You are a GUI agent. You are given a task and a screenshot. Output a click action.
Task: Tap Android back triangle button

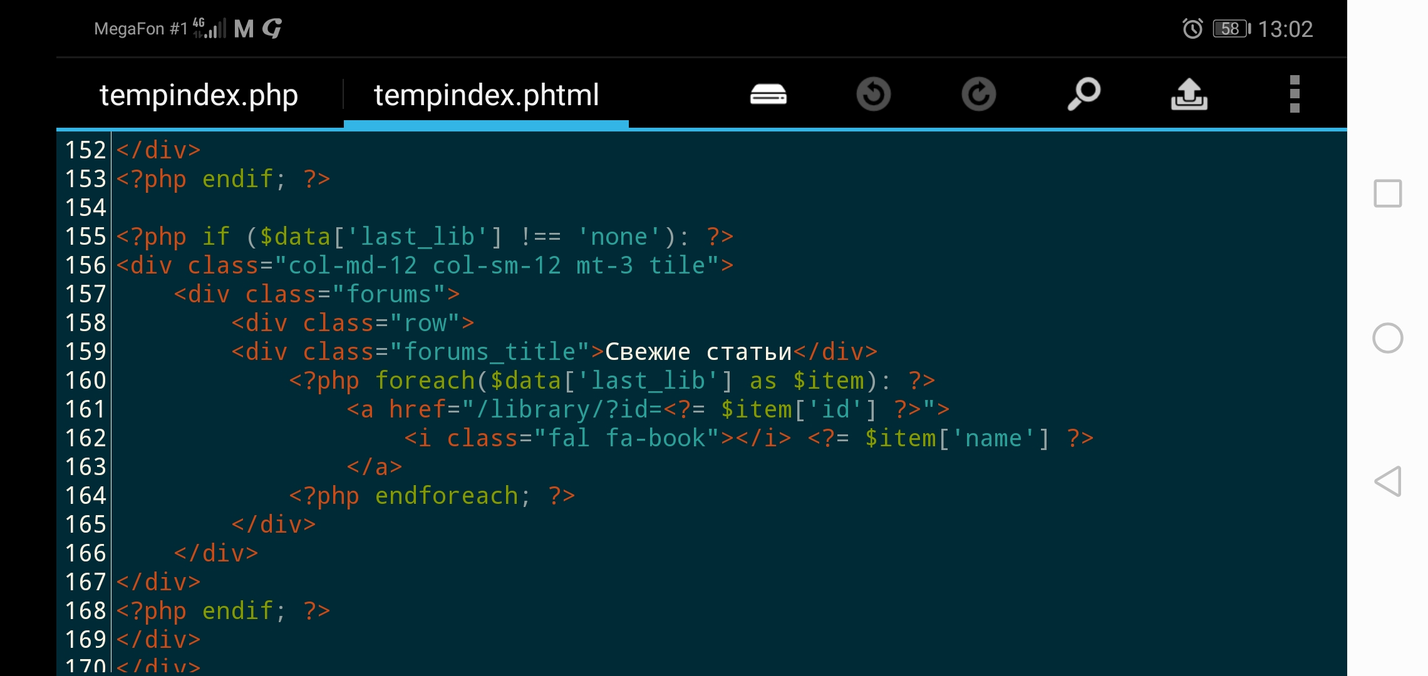pos(1387,481)
